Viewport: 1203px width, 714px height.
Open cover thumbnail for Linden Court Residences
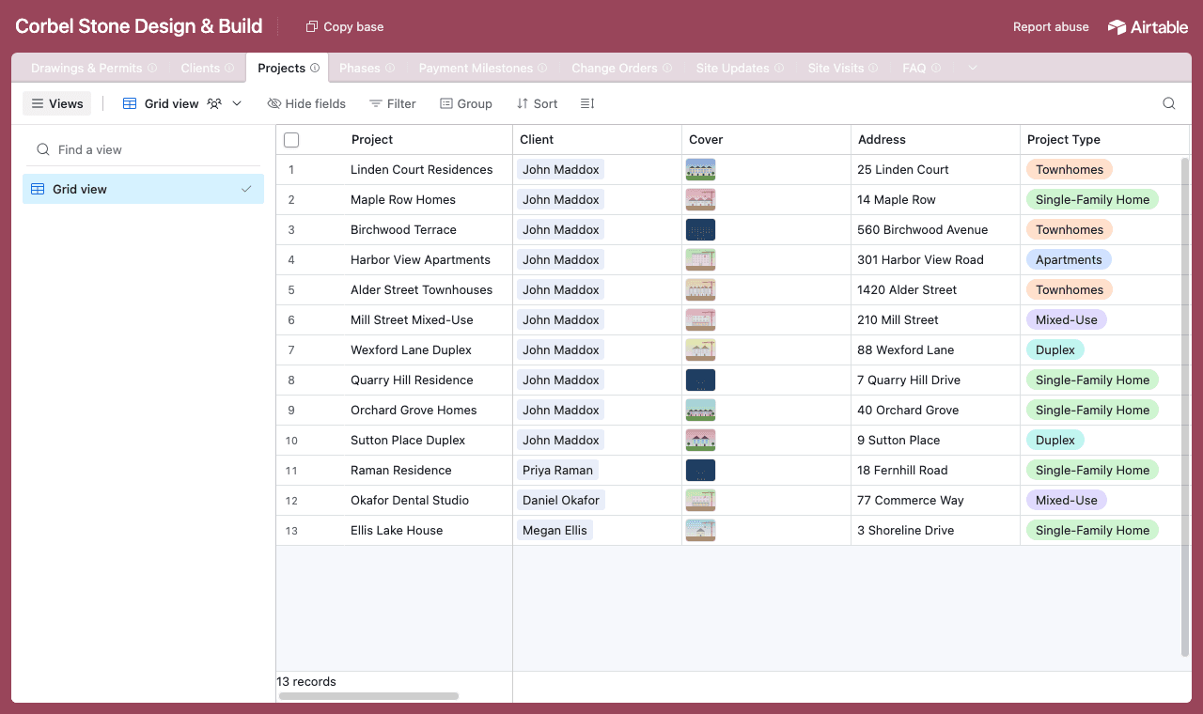[700, 170]
